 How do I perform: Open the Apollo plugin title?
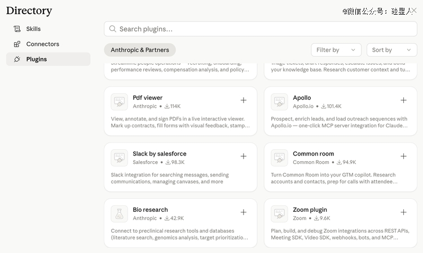[302, 97]
